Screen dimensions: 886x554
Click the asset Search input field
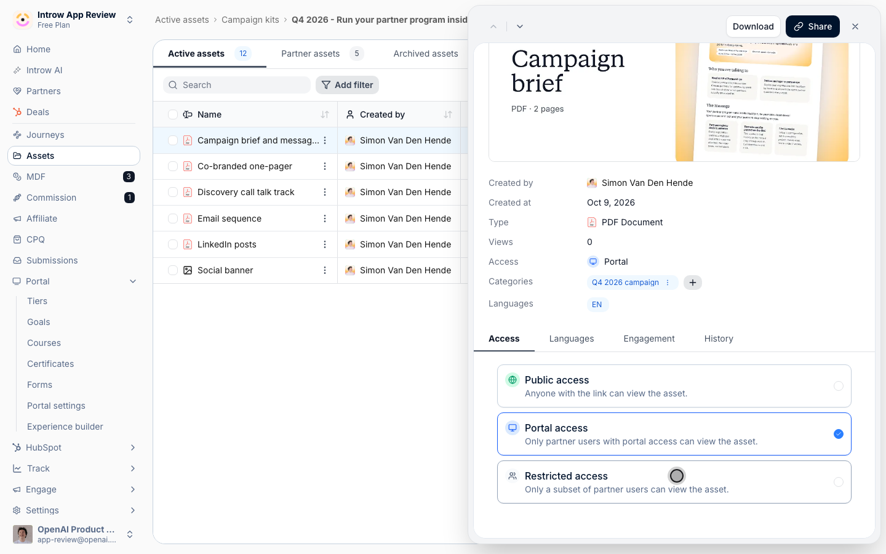coord(237,85)
